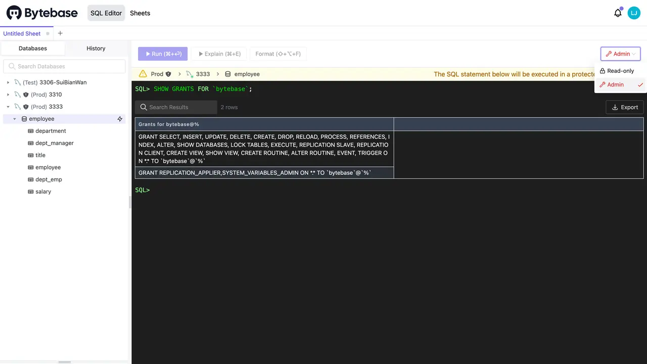Click the notification bell icon
The image size is (647, 364).
click(x=618, y=13)
